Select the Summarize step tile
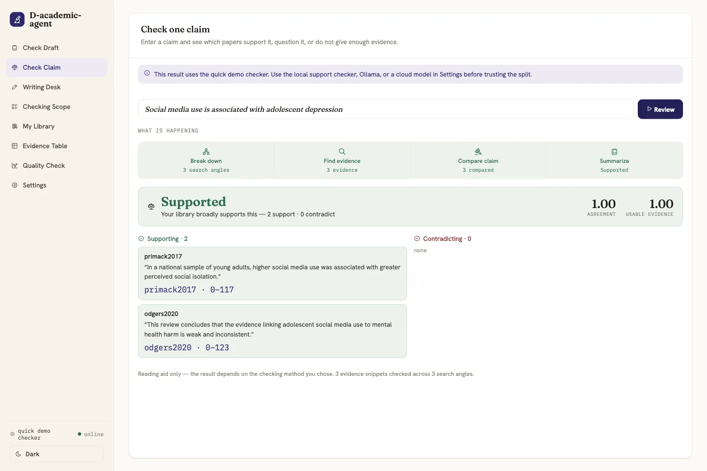The width and height of the screenshot is (707, 471). coord(614,160)
